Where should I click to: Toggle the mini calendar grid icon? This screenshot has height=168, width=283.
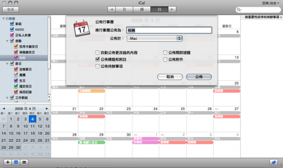pyautogui.click(x=16, y=162)
